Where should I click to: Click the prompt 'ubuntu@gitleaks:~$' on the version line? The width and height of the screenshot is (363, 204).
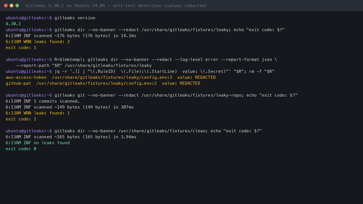click(x=29, y=18)
